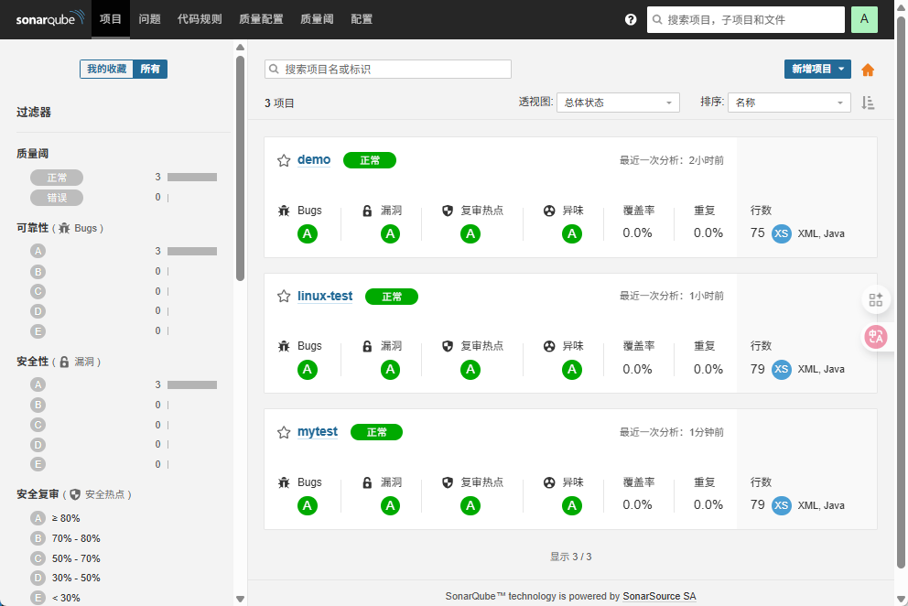The width and height of the screenshot is (908, 606).
Task: Open the 配置 navigation tab
Action: coord(362,19)
